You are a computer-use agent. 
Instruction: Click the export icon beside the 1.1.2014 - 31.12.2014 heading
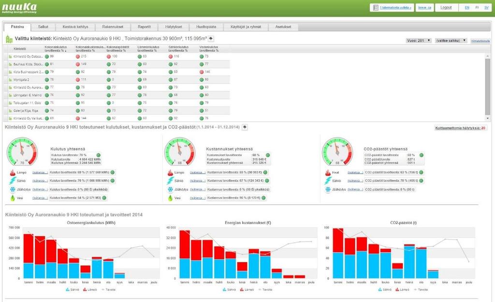(245, 127)
